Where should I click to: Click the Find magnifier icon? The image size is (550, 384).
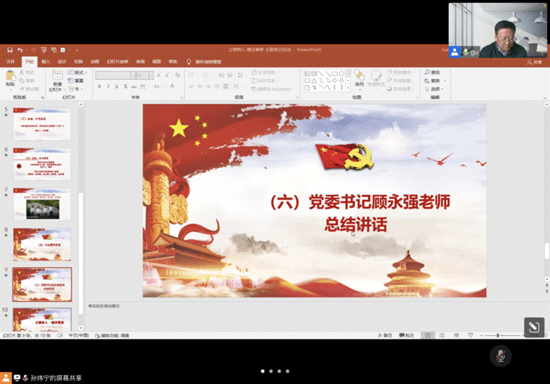[x=427, y=72]
